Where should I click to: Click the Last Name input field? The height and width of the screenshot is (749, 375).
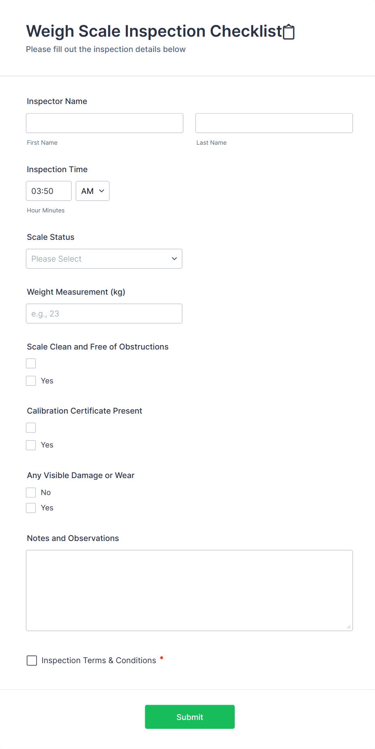pos(274,123)
